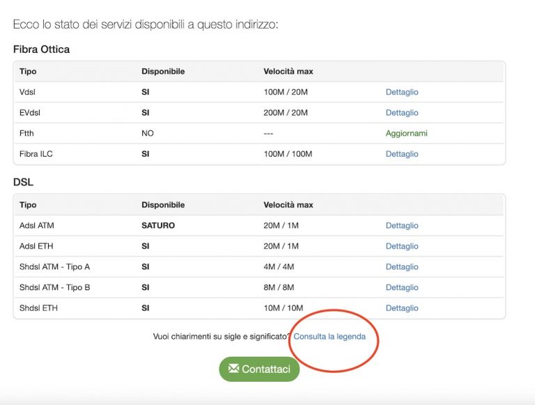Click SI availability in Vdsl row
Screen dimensions: 535x405
tap(146, 92)
